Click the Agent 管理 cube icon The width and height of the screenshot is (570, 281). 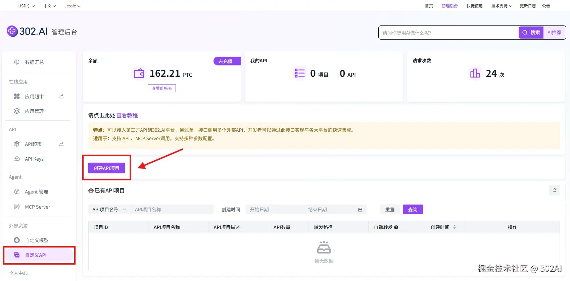(x=17, y=191)
